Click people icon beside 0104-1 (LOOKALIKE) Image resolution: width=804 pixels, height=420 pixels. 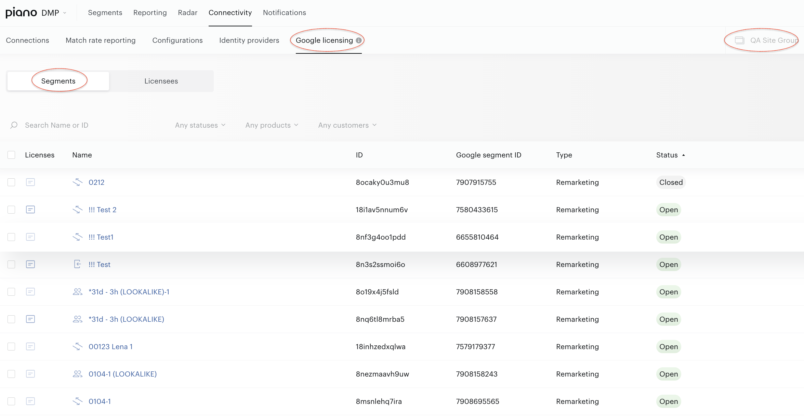point(78,374)
